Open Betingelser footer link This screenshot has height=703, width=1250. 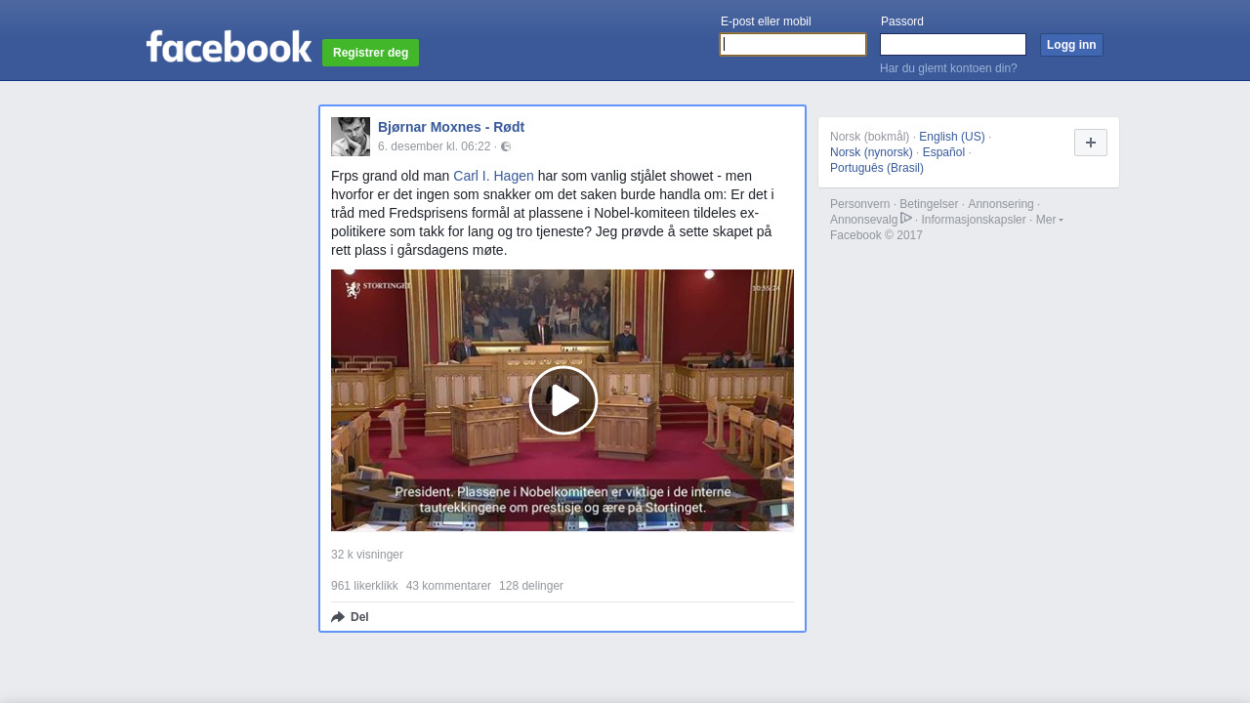[929, 204]
